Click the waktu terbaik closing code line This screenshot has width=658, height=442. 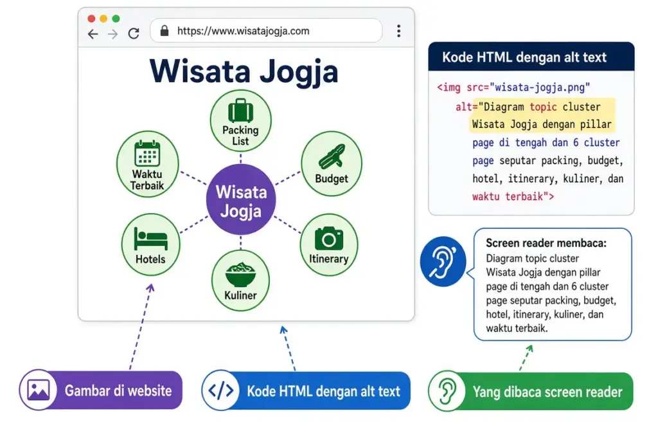click(x=513, y=196)
